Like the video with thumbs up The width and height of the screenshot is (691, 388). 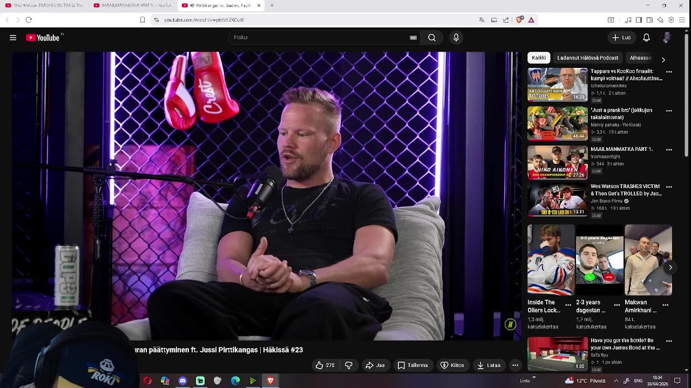(x=325, y=365)
